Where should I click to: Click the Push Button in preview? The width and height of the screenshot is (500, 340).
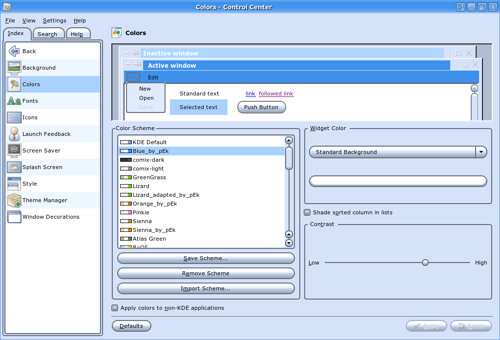[x=261, y=107]
